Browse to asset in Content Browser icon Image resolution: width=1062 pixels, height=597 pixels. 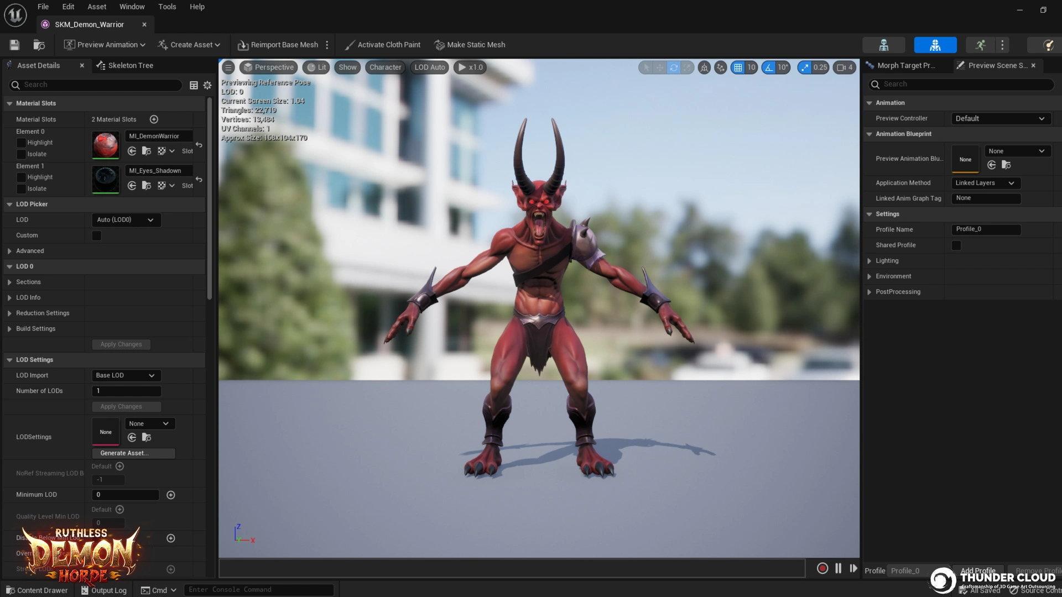39,45
